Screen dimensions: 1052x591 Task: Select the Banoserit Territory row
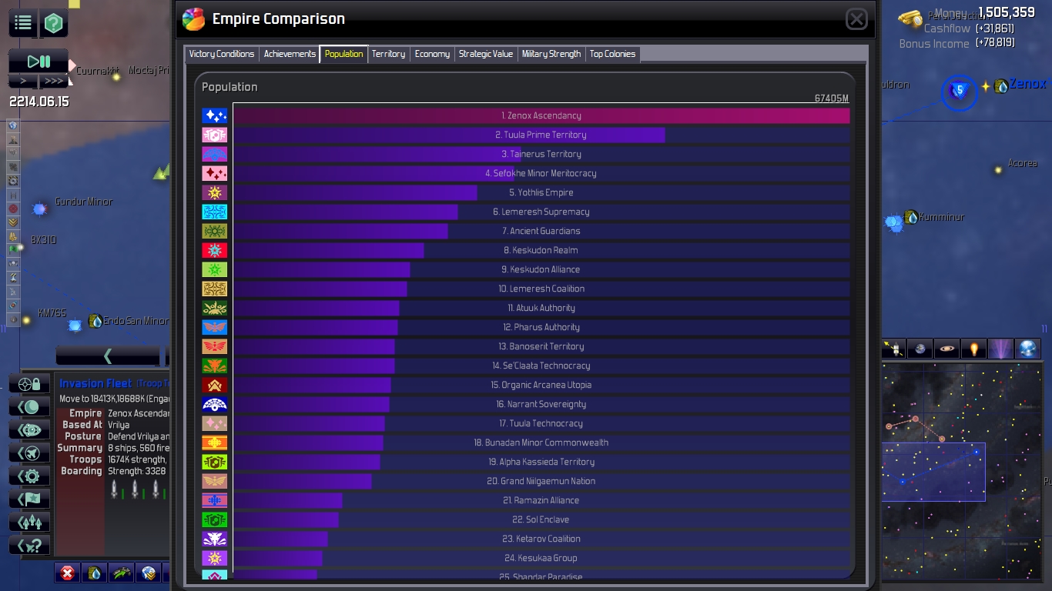[x=541, y=346]
